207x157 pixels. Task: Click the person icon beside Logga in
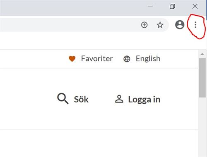pos(119,99)
